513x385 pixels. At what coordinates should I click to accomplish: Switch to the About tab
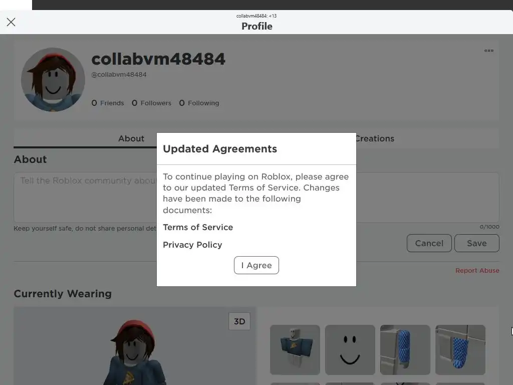pos(131,138)
